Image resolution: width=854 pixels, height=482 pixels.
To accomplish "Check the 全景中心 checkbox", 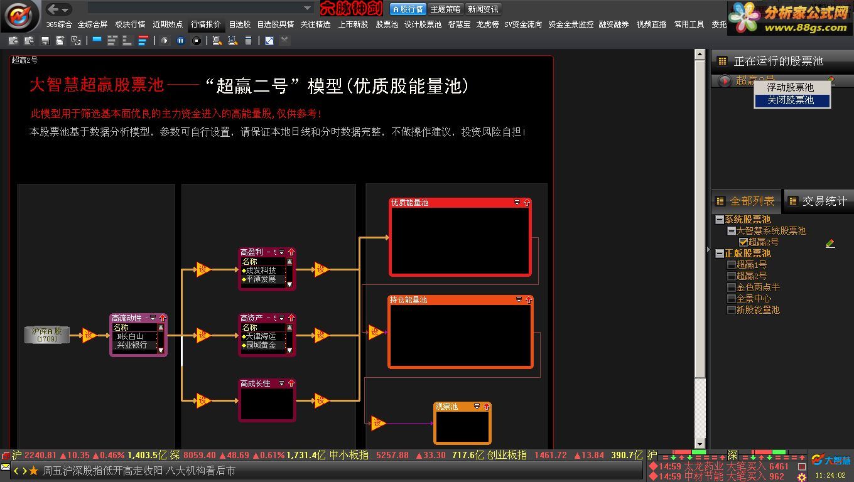I will pos(731,299).
